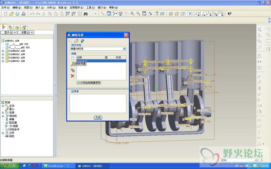The height and width of the screenshot is (169, 271).
Task: Open a file using the folder icon
Action: click(x=12, y=14)
